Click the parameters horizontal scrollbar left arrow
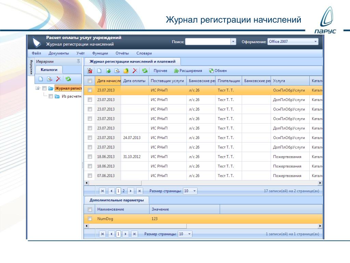 [86, 226]
